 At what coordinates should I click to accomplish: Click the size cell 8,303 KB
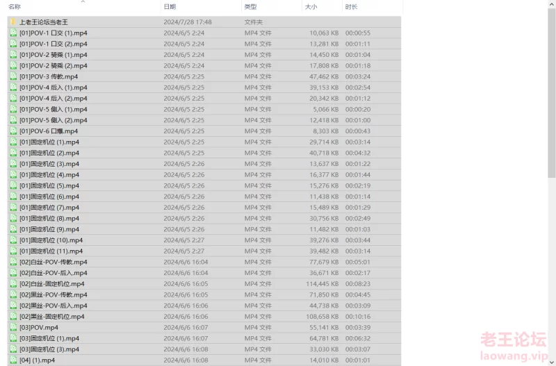click(325, 131)
